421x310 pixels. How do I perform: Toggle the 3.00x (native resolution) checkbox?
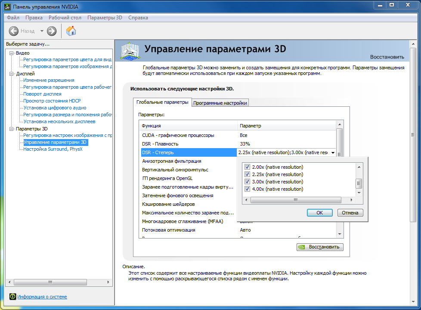tap(247, 182)
